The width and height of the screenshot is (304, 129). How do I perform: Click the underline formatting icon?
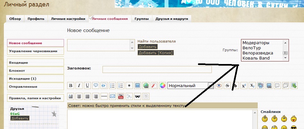click(87, 85)
